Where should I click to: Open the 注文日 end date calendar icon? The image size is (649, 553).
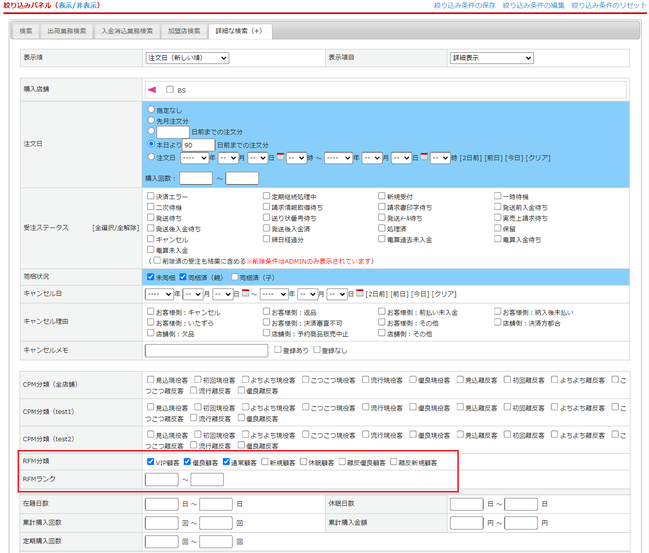(424, 157)
